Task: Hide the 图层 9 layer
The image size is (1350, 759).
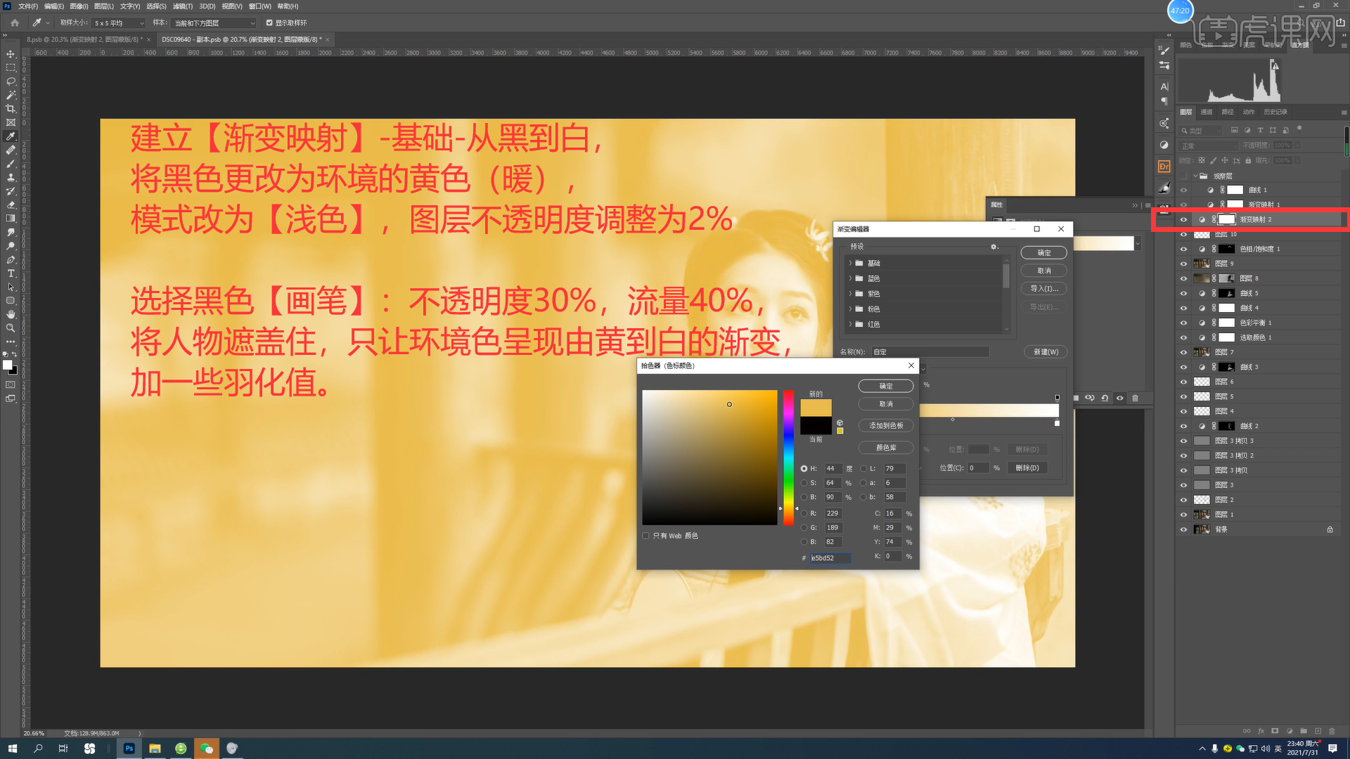Action: [x=1183, y=264]
